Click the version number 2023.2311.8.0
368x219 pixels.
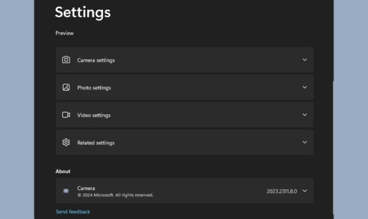281,191
